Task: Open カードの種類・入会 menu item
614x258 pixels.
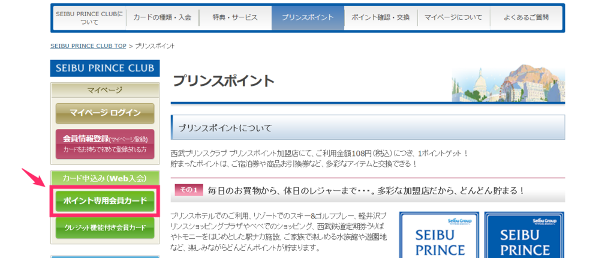Action: click(162, 18)
